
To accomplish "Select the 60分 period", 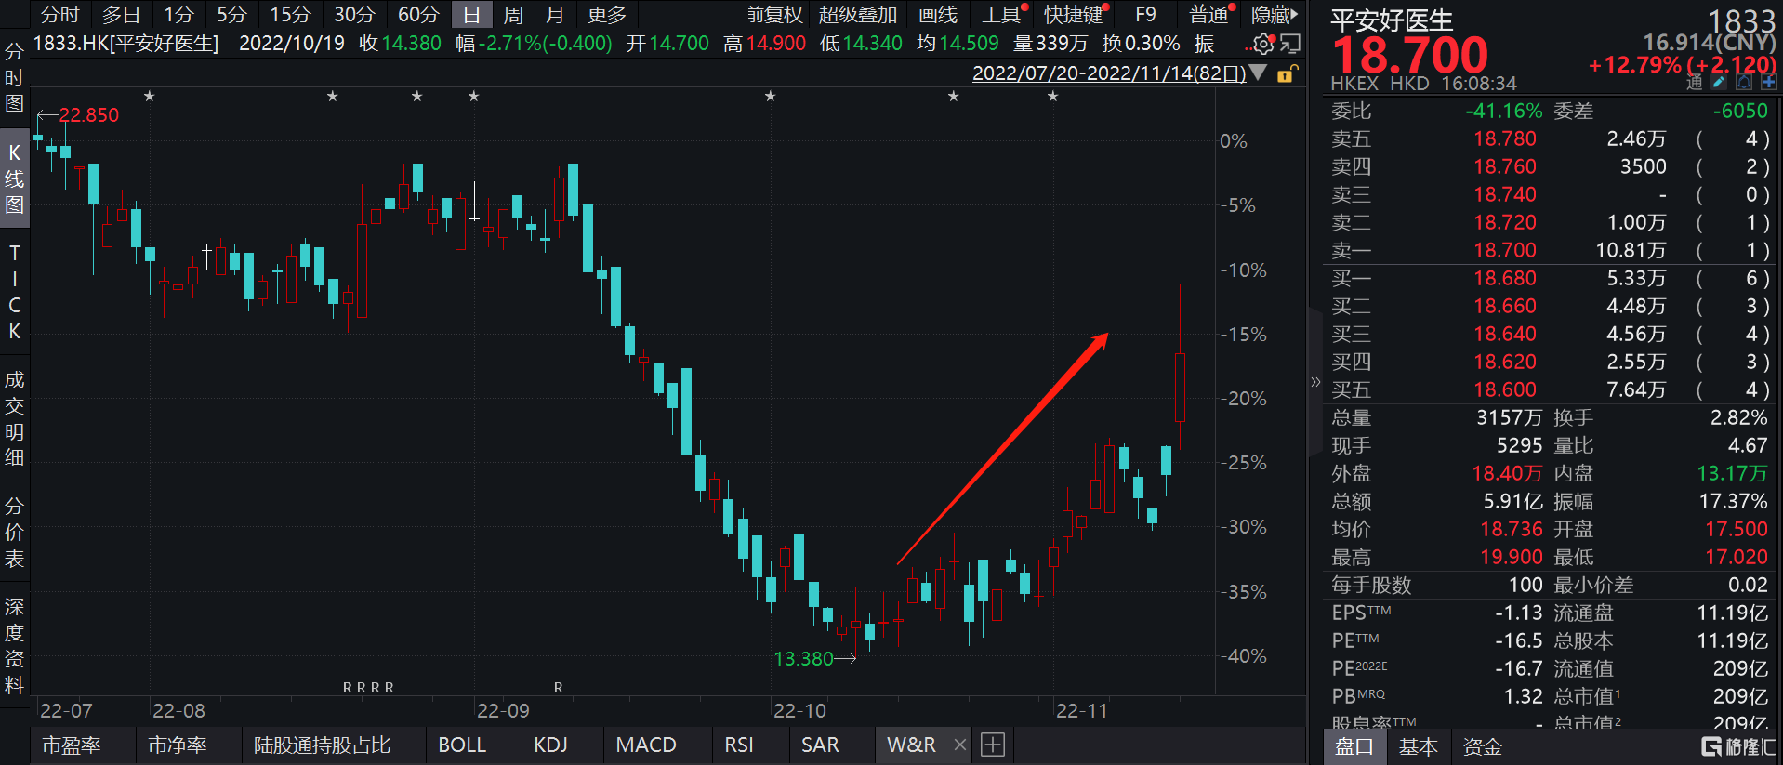I will [x=418, y=15].
